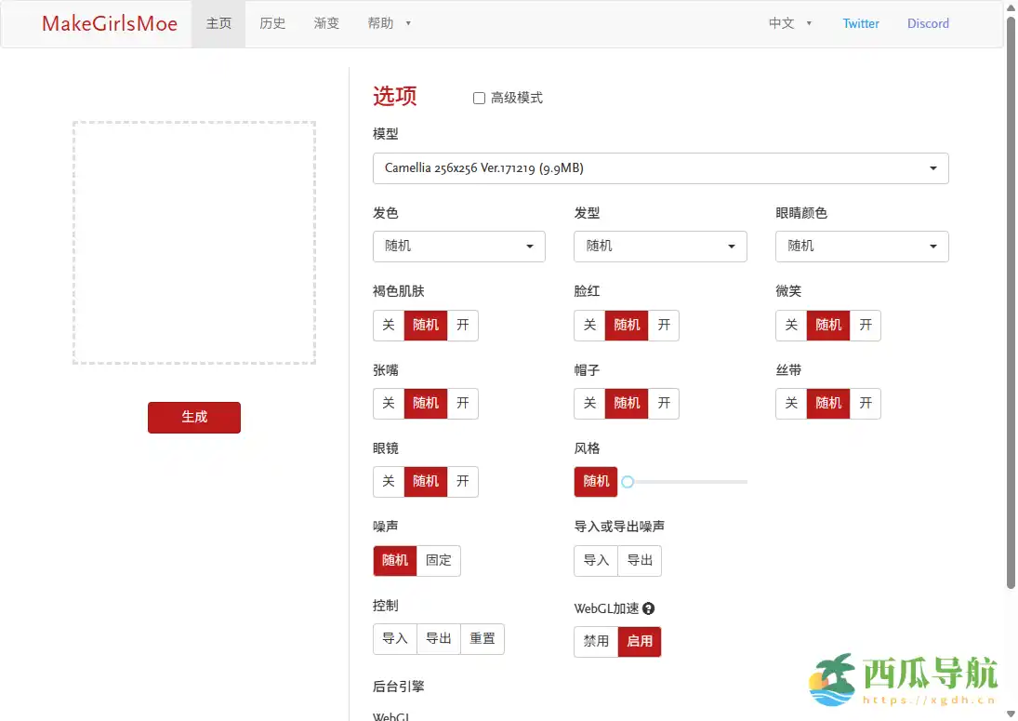Visit the Discord link
1018x721 pixels.
(x=928, y=24)
